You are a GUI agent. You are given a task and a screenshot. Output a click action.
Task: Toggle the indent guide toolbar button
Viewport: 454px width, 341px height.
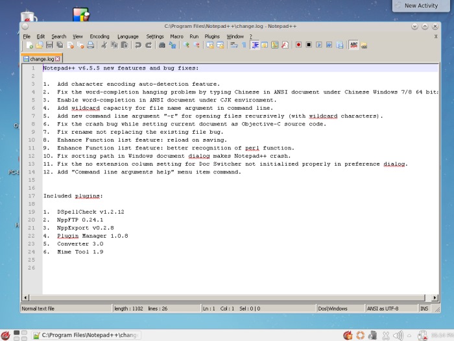(x=255, y=45)
